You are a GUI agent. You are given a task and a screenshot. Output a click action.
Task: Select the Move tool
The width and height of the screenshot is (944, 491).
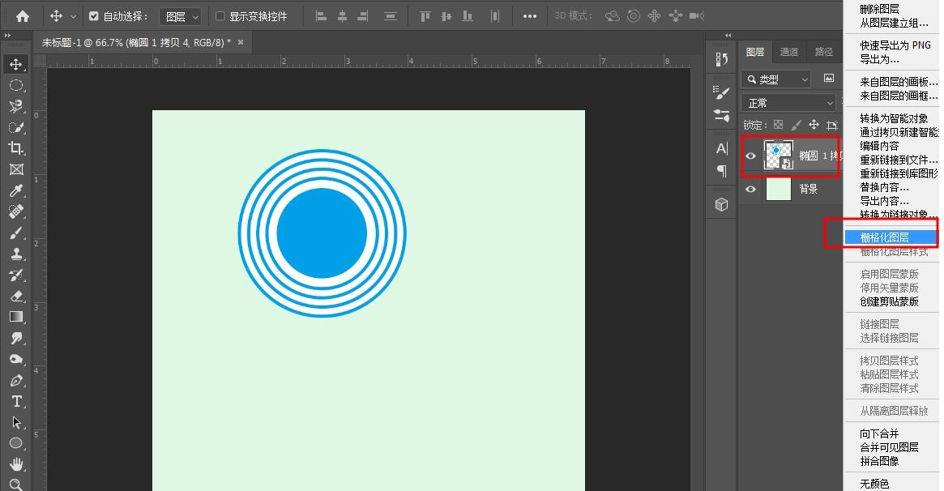pyautogui.click(x=16, y=63)
